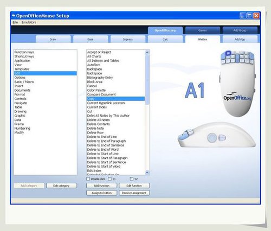Screen dimensions: 271x231
Task: Select Accept or Reject function
Action: click(99, 52)
